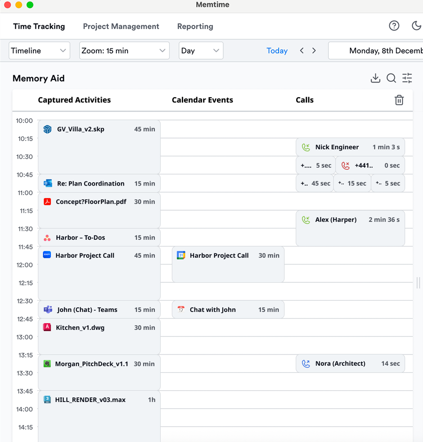Toggle dark mode with the moon icon

tap(416, 25)
